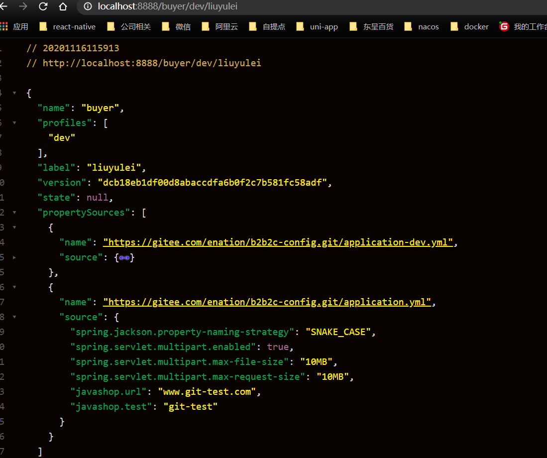The width and height of the screenshot is (547, 458).
Task: Open the application.yml gitee link
Action: pyautogui.click(x=267, y=302)
